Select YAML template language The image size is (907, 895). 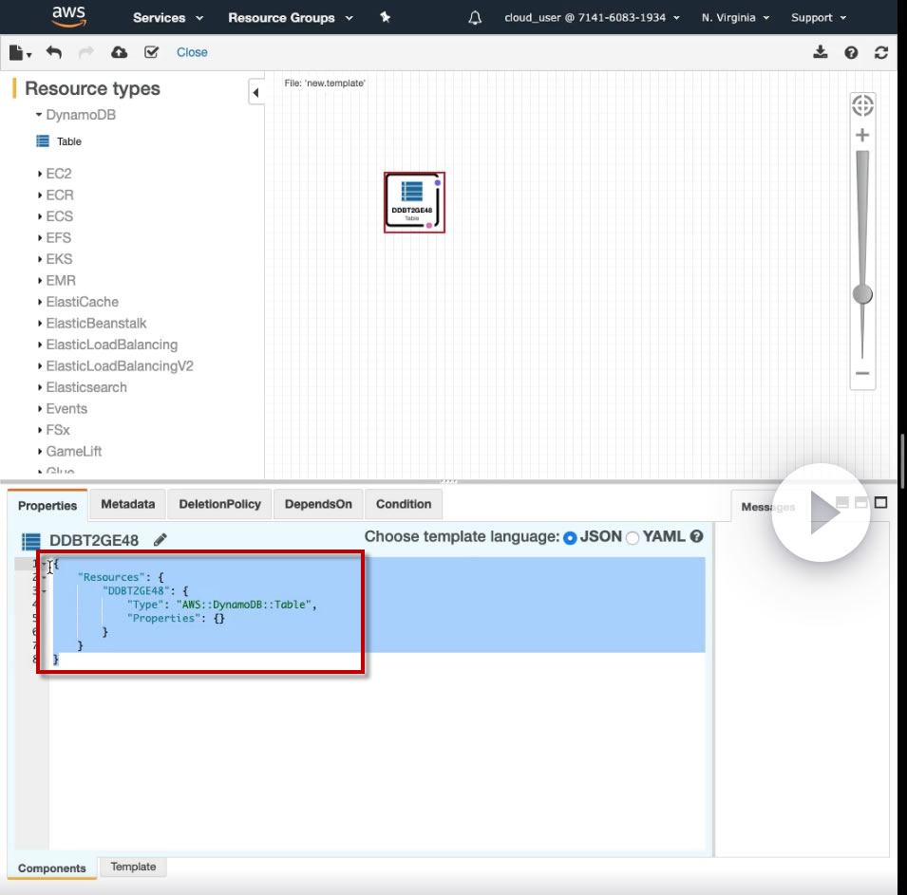click(633, 538)
